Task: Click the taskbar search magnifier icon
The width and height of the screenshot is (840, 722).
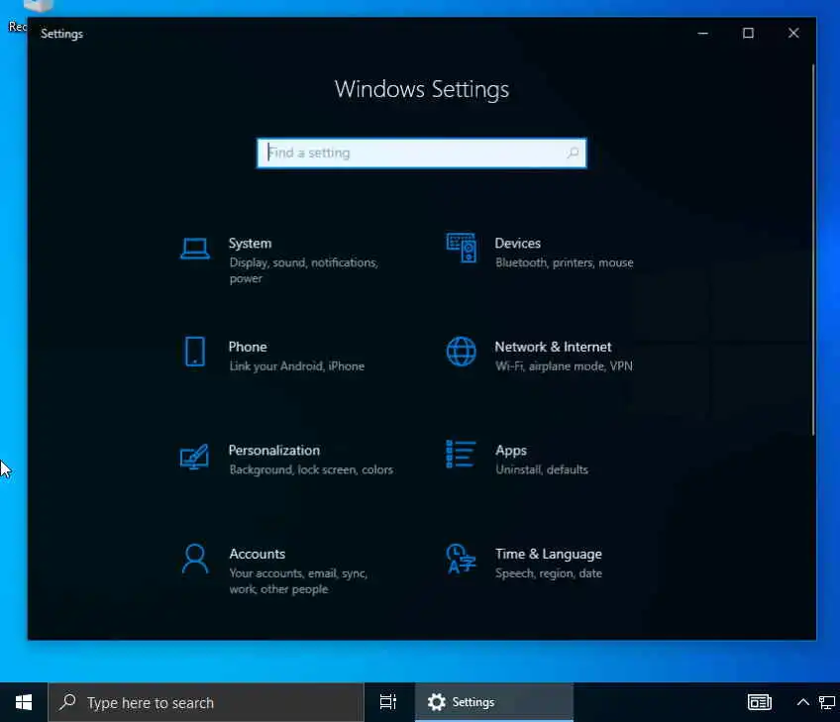Action: tap(67, 701)
